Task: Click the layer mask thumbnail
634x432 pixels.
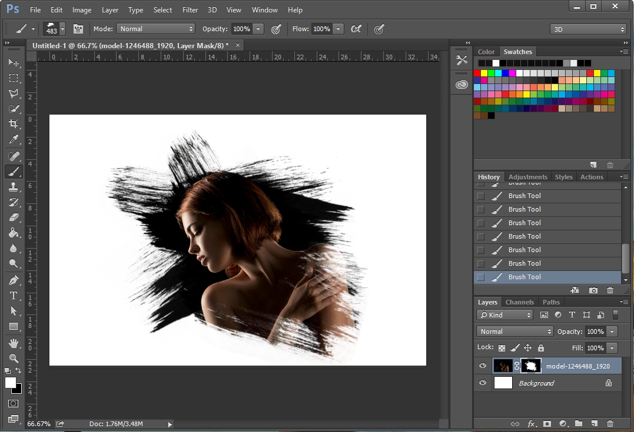Action: coord(531,366)
